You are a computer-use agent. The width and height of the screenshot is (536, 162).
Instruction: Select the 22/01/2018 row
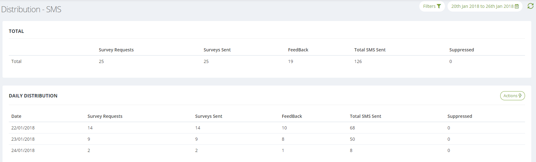pos(267,128)
